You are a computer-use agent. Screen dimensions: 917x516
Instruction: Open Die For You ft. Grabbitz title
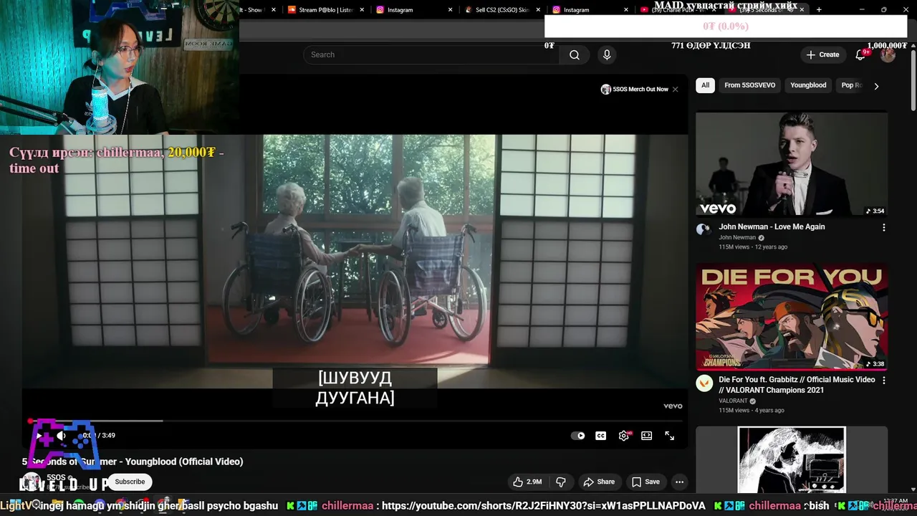click(797, 385)
